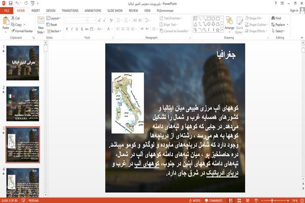Click the Save icon in quick access toolbar
Screen dimensions: 305x203
tap(10, 3)
